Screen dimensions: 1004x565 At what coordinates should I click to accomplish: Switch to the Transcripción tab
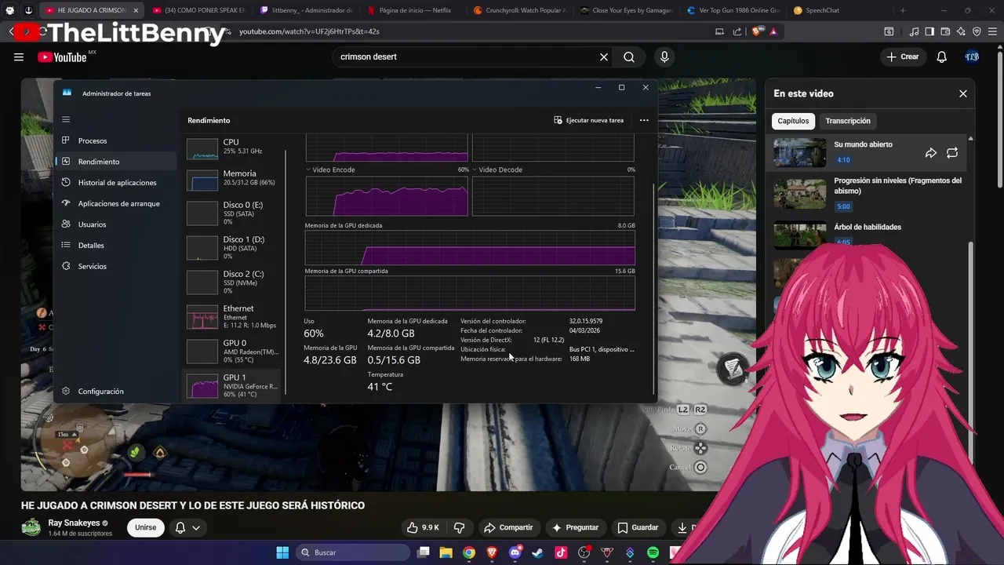click(x=848, y=121)
